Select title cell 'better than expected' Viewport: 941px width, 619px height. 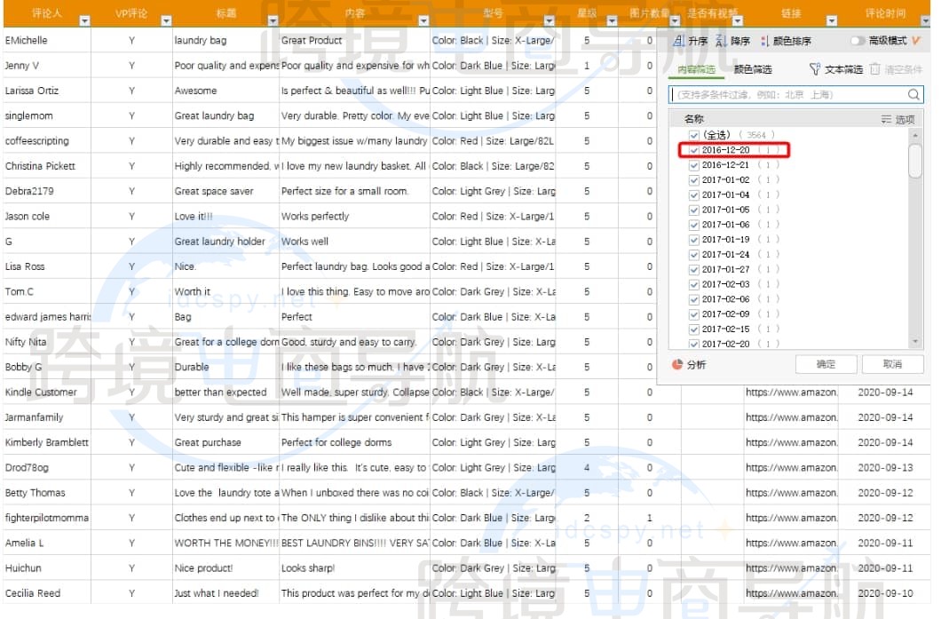pos(225,392)
